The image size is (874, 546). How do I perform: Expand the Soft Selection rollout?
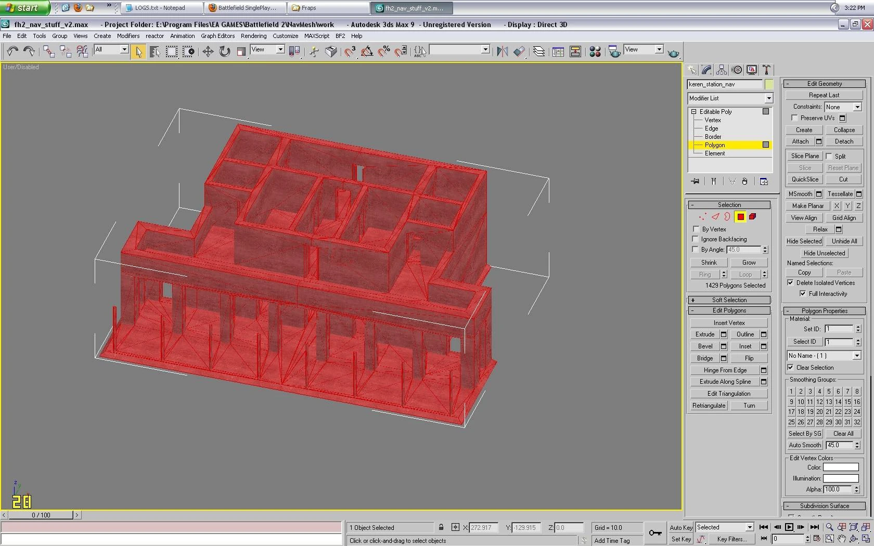pos(729,300)
